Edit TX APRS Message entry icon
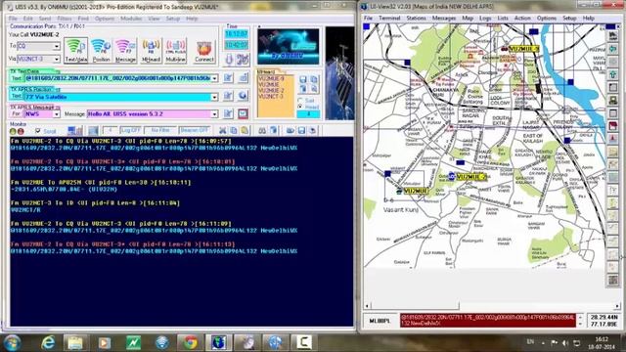 [x=228, y=113]
